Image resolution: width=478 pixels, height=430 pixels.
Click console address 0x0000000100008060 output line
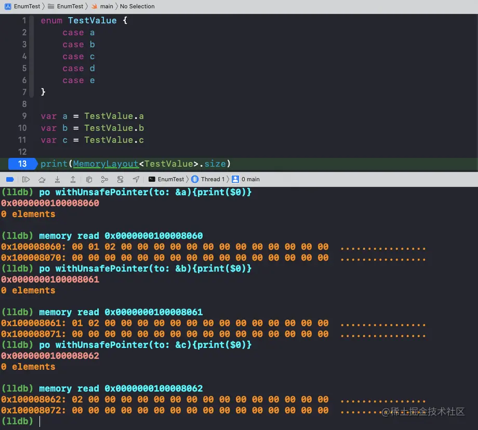click(x=50, y=203)
